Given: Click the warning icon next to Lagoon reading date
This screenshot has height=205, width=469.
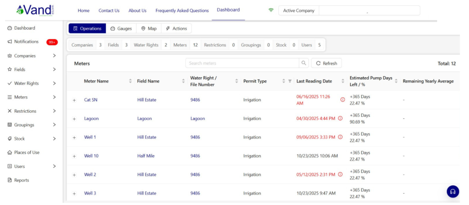Looking at the screenshot, I should [340, 119].
